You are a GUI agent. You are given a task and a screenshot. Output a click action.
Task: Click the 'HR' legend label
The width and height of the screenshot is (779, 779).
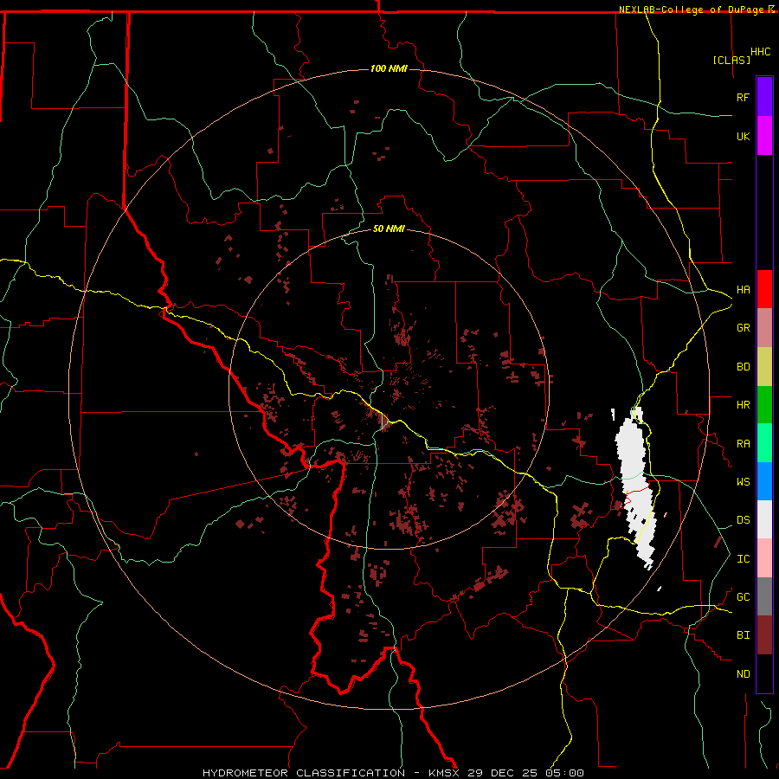743,405
